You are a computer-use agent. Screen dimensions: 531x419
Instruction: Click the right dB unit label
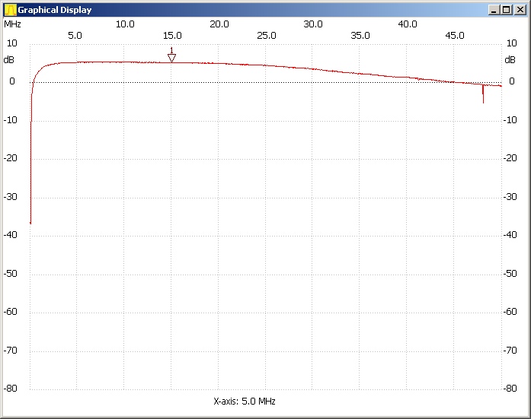point(510,59)
